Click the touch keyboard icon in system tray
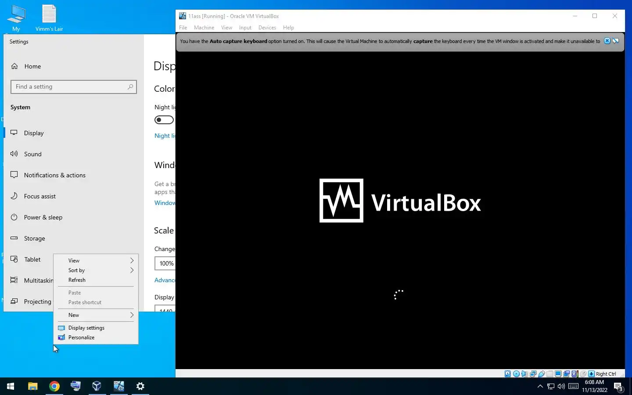 (573, 386)
